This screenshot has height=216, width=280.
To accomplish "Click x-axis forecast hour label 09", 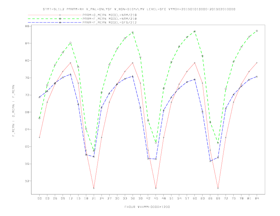I will tap(63, 198).
